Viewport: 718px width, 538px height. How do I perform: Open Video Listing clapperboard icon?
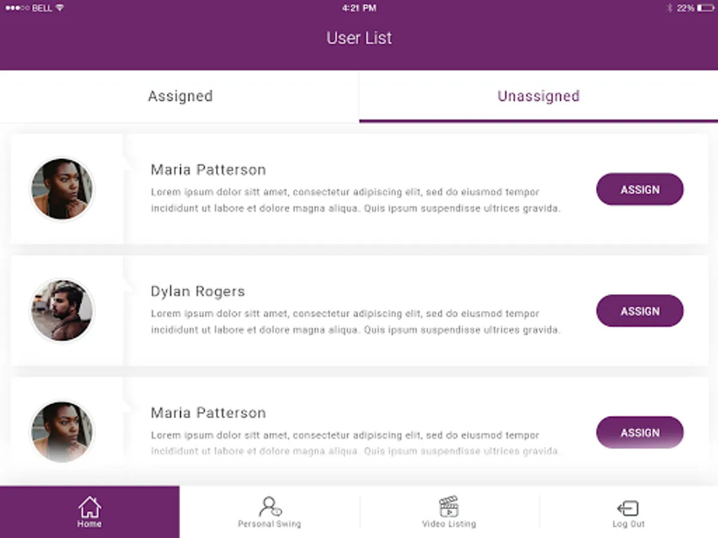(x=449, y=507)
